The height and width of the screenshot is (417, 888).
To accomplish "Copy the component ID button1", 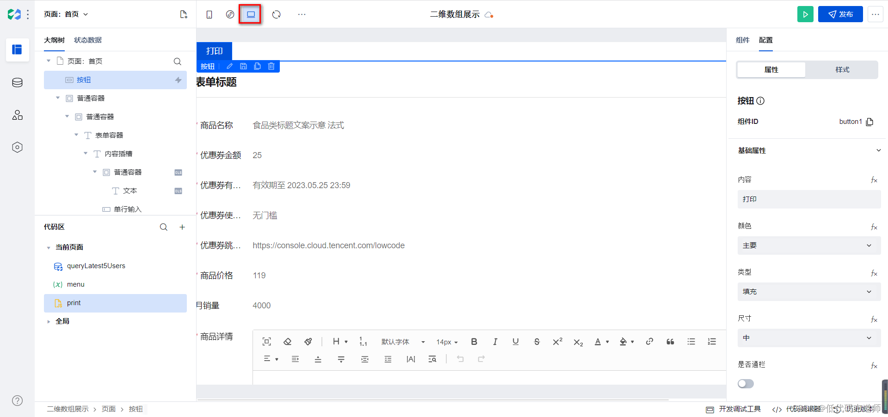I will [x=869, y=122].
